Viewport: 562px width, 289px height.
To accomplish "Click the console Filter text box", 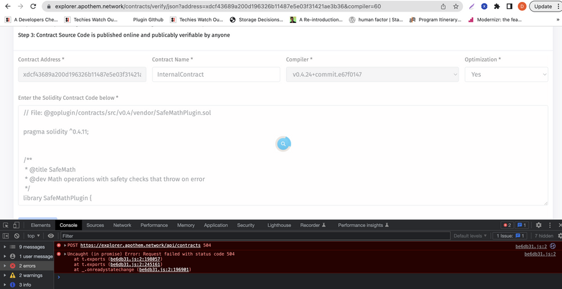I will (255, 236).
